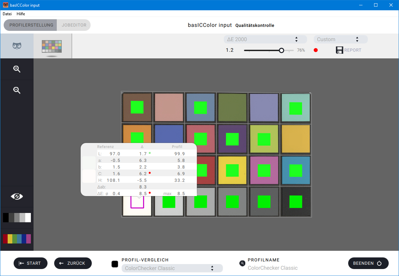Switch to the Jobeditor mode
The height and width of the screenshot is (276, 399).
[x=74, y=25]
